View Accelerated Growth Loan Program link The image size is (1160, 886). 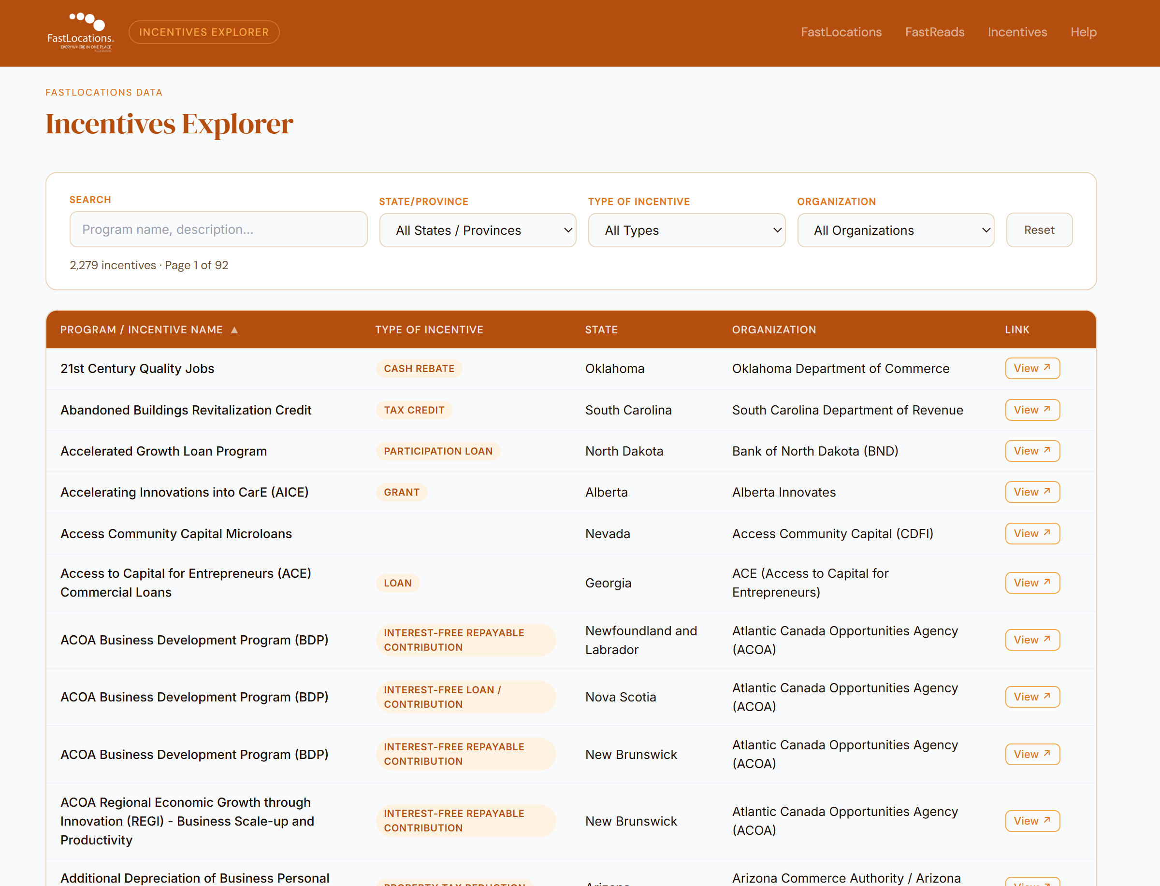click(1032, 451)
